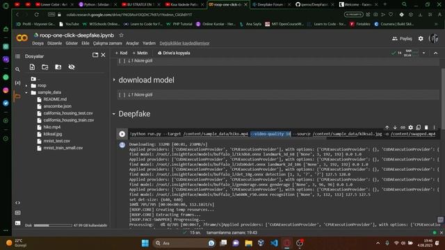
Task: Click the code cell command text
Action: coord(282,134)
